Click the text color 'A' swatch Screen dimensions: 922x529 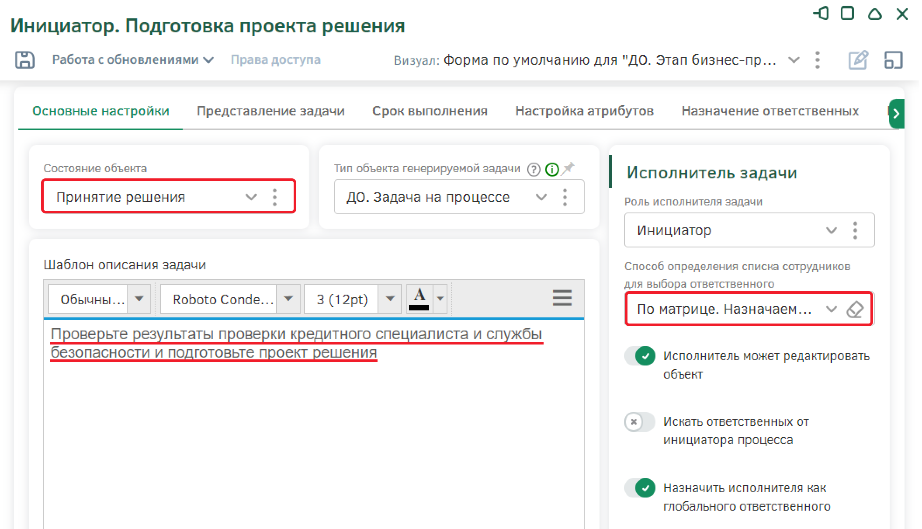[419, 299]
